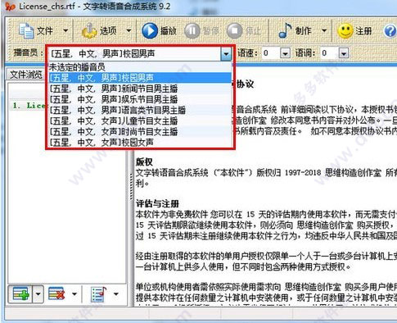Select 语言类节目男主播 voice
This screenshot has width=397, height=323.
click(139, 110)
